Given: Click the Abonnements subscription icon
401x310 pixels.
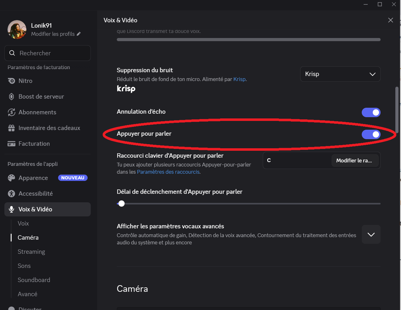Looking at the screenshot, I should coord(12,112).
